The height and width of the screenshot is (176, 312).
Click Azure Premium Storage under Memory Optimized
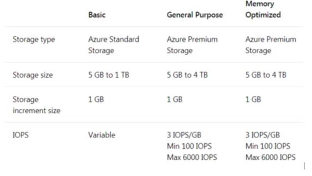271,45
